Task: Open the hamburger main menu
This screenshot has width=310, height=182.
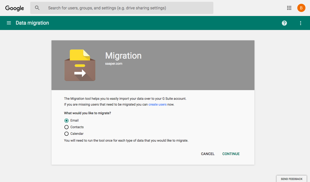Action: (x=9, y=23)
